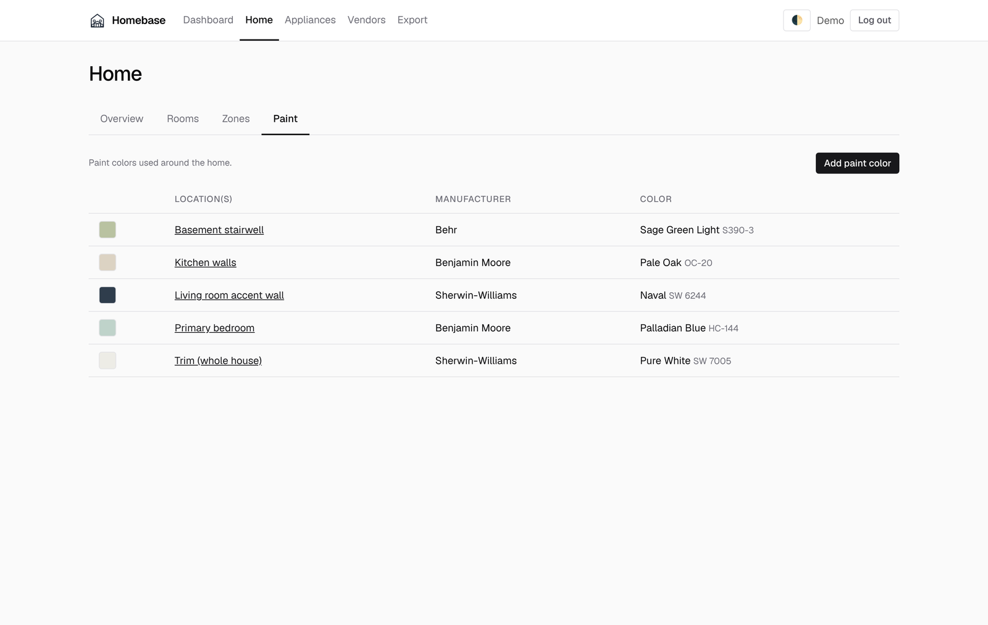Click Sherwin-Williams in the Trim row

(x=476, y=361)
